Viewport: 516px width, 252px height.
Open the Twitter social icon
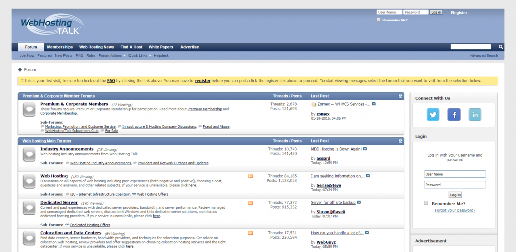pyautogui.click(x=433, y=114)
